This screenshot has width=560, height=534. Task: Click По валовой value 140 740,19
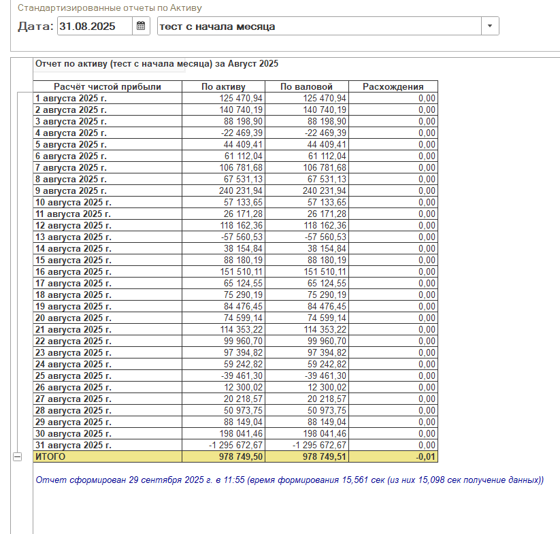307,110
